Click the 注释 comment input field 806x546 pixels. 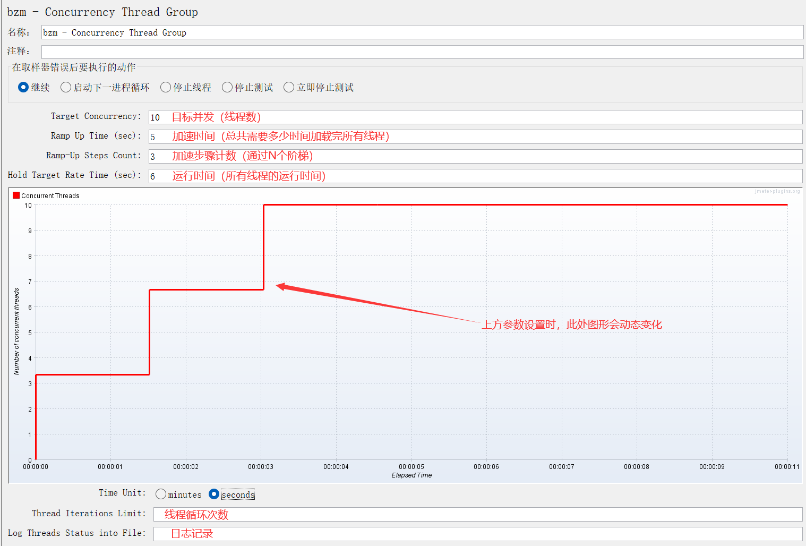coord(423,52)
